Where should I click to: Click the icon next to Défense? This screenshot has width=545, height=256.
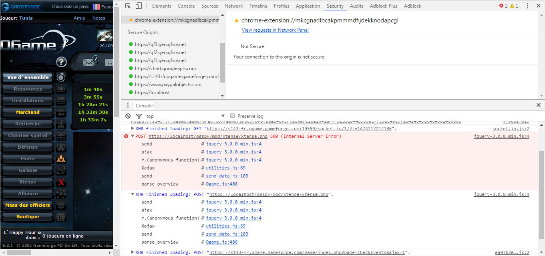tap(61, 147)
